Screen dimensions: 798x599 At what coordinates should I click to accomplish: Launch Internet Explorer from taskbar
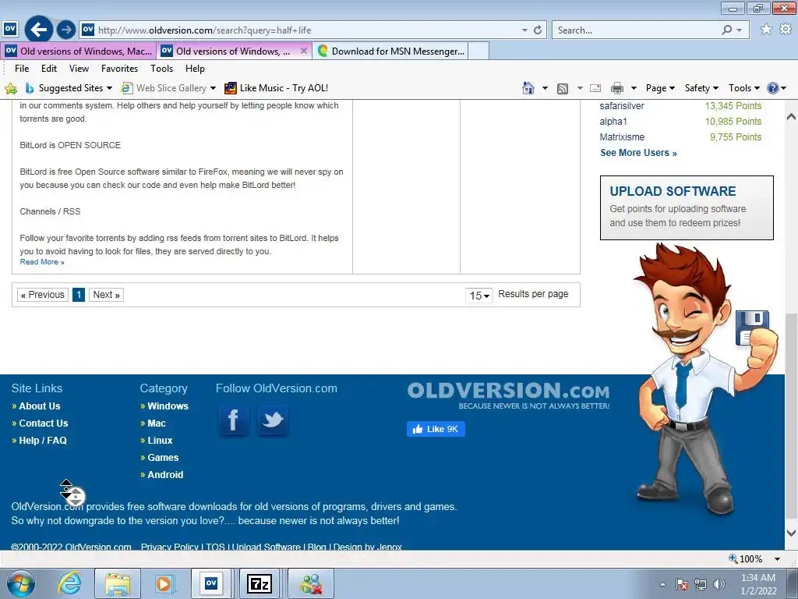coord(69,583)
